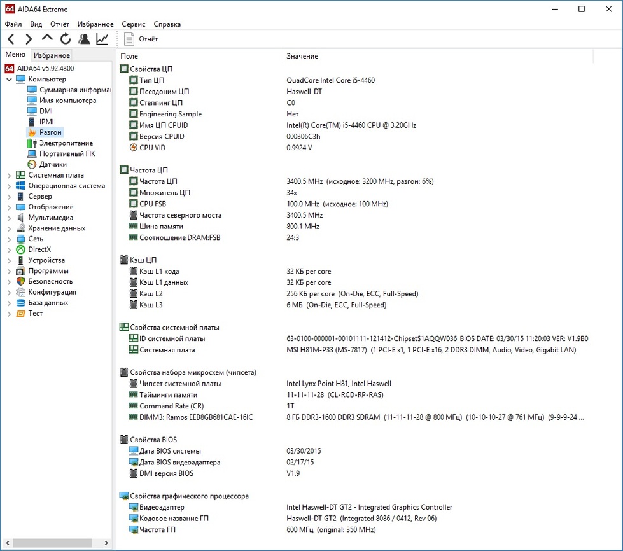Image resolution: width=623 pixels, height=551 pixels.
Task: Expand the Хранение данных tree node
Action: point(9,229)
